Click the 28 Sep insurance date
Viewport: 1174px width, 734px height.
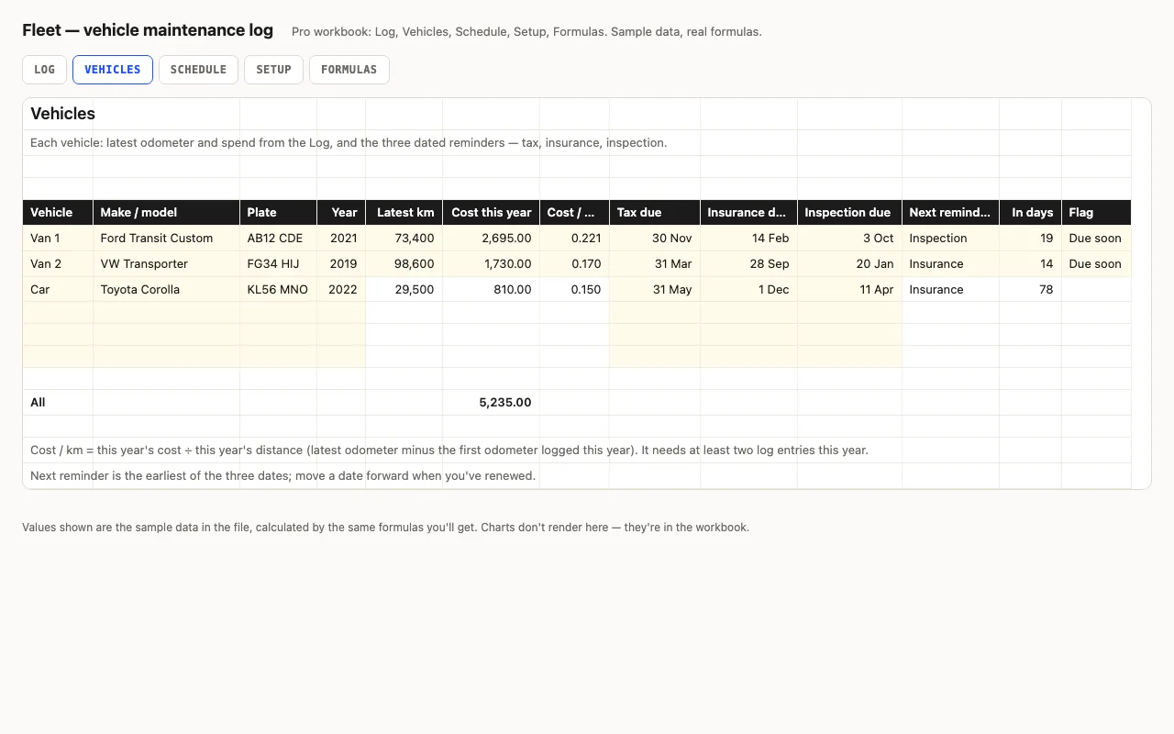749,263
